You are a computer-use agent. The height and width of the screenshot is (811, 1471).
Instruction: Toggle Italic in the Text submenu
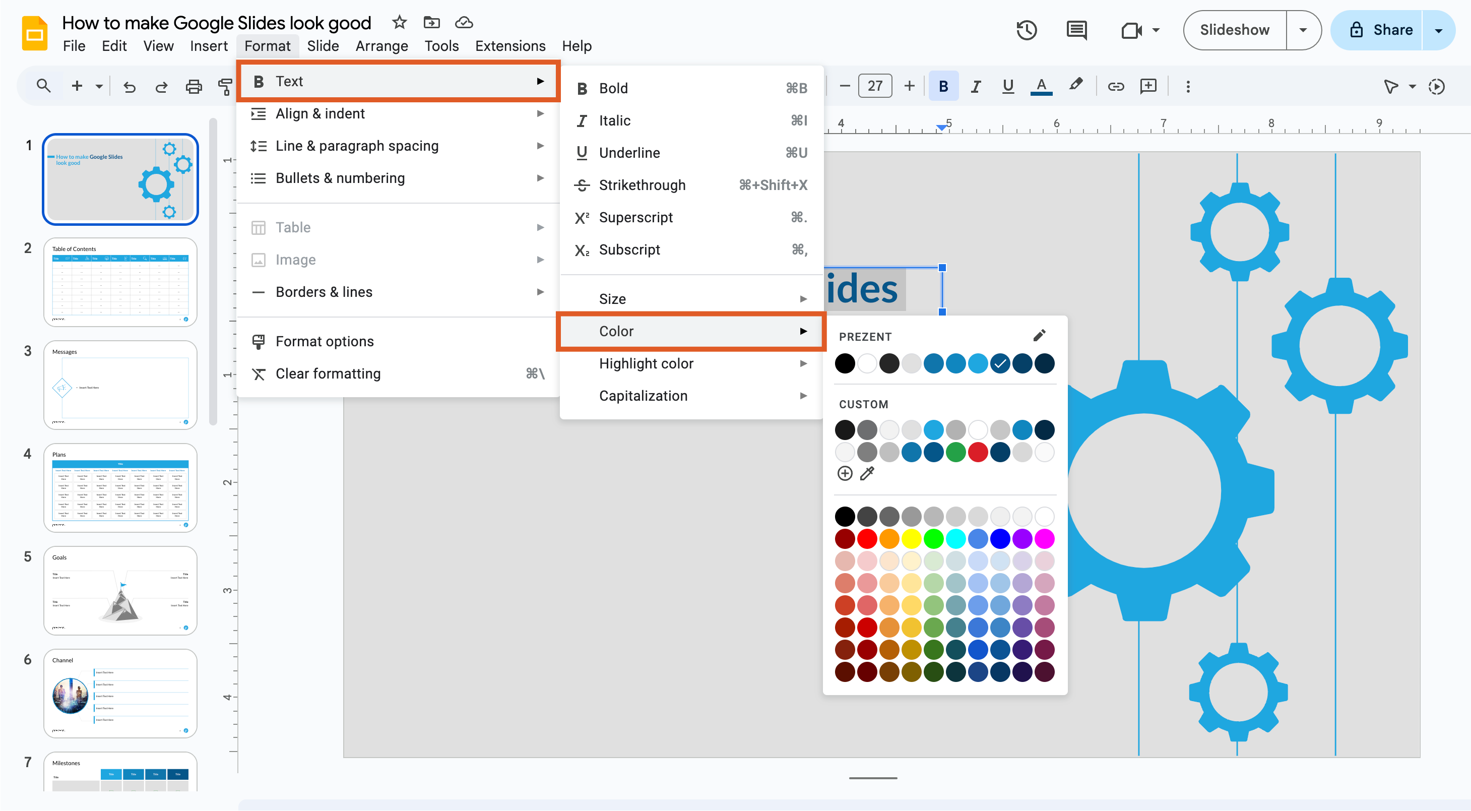[x=691, y=120]
